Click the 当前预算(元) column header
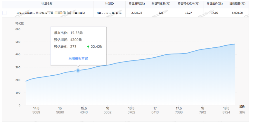The height and width of the screenshot is (126, 253). (237, 4)
